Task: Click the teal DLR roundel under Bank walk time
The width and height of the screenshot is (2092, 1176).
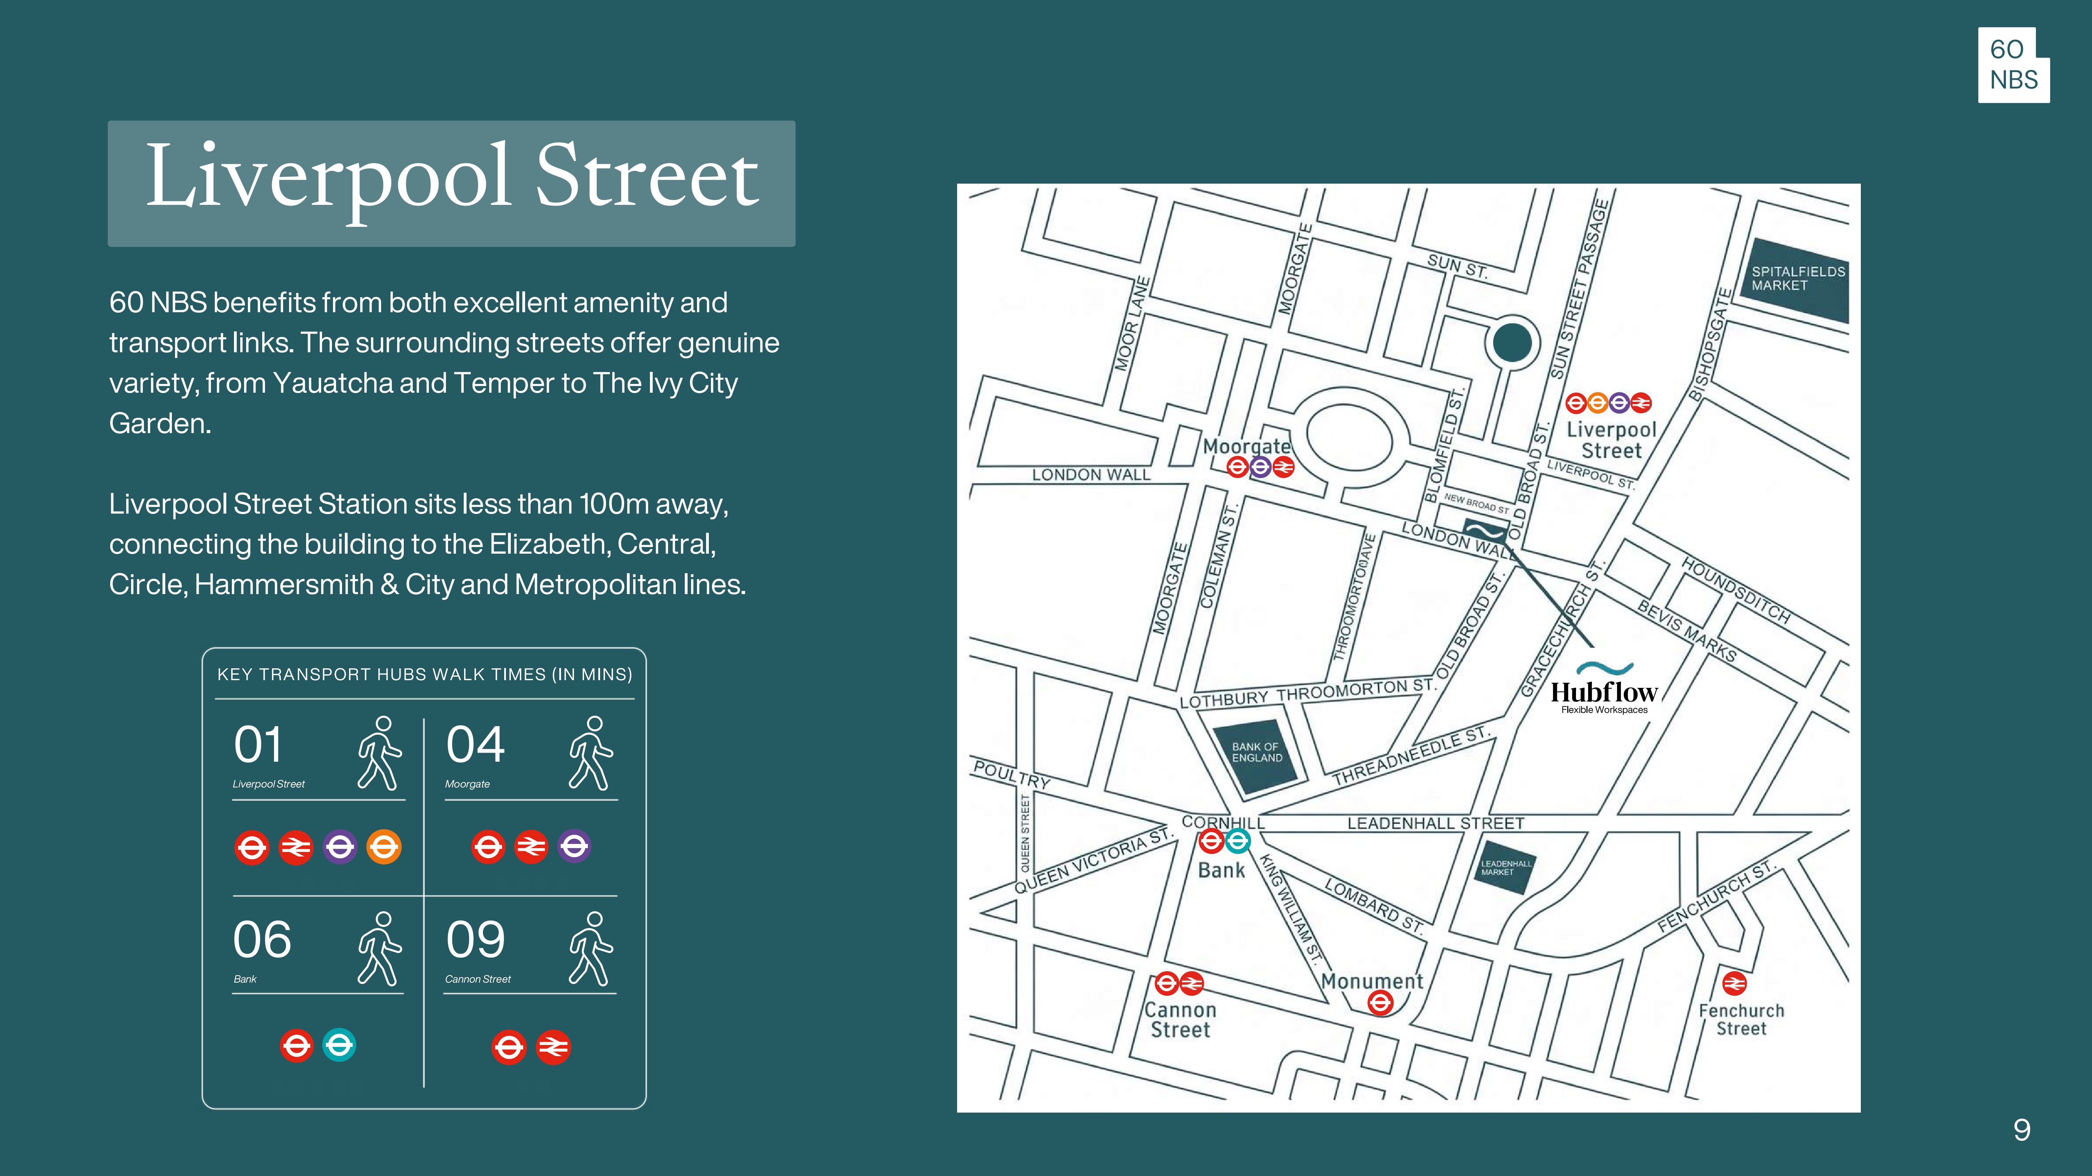Action: (x=340, y=1045)
